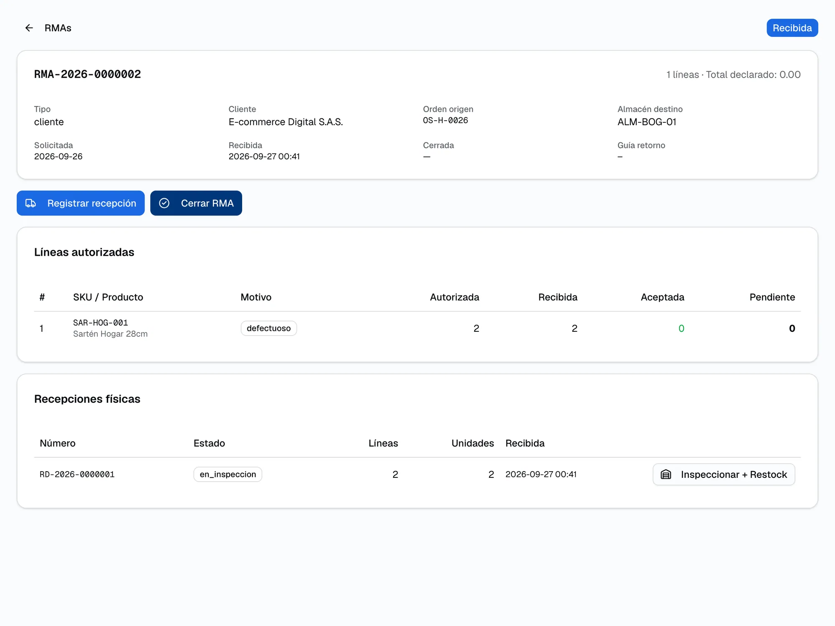The image size is (835, 626).
Task: Click the Solicitada date 2026-09-26
Action: 58,156
